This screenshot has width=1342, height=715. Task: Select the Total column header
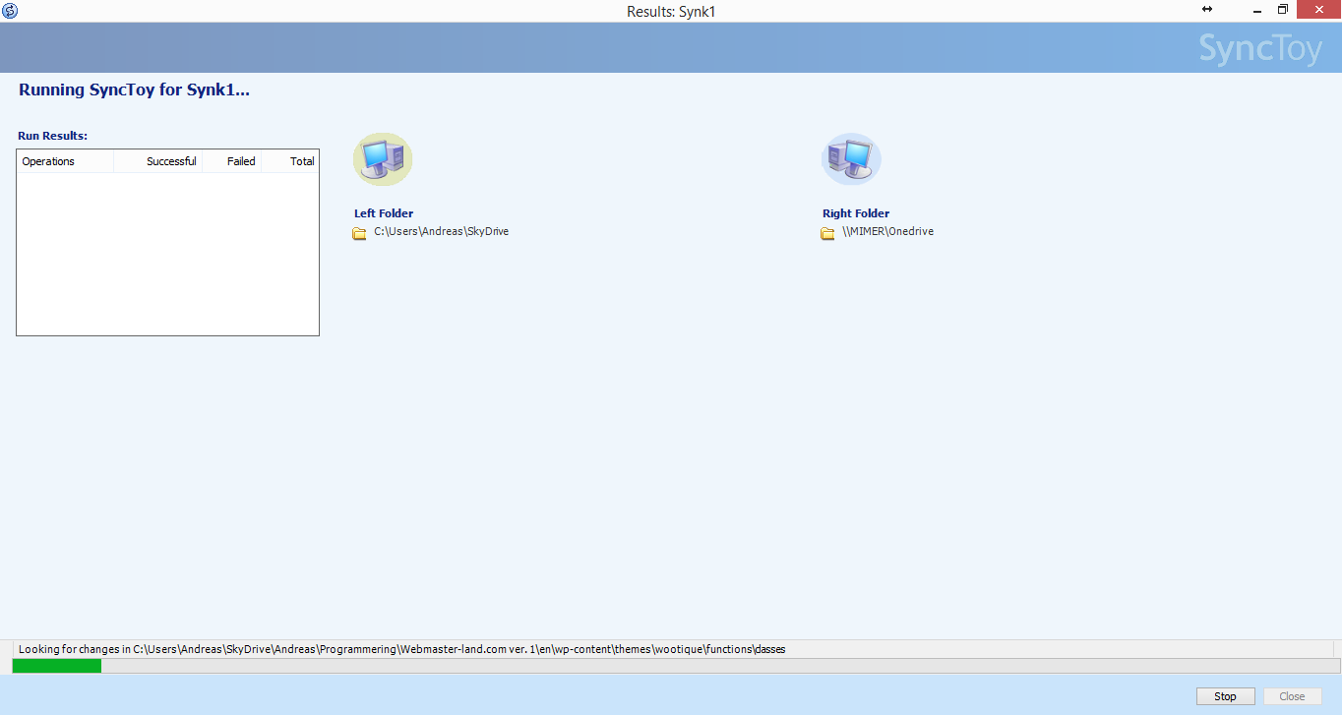pyautogui.click(x=290, y=161)
